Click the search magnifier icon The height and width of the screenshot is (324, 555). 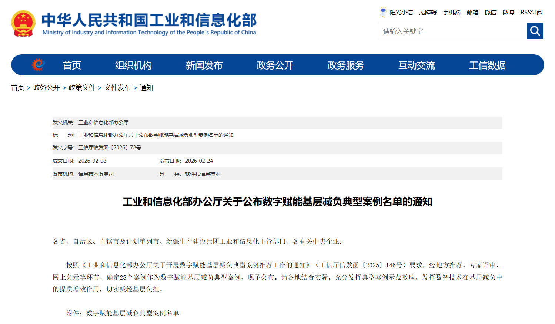(535, 31)
